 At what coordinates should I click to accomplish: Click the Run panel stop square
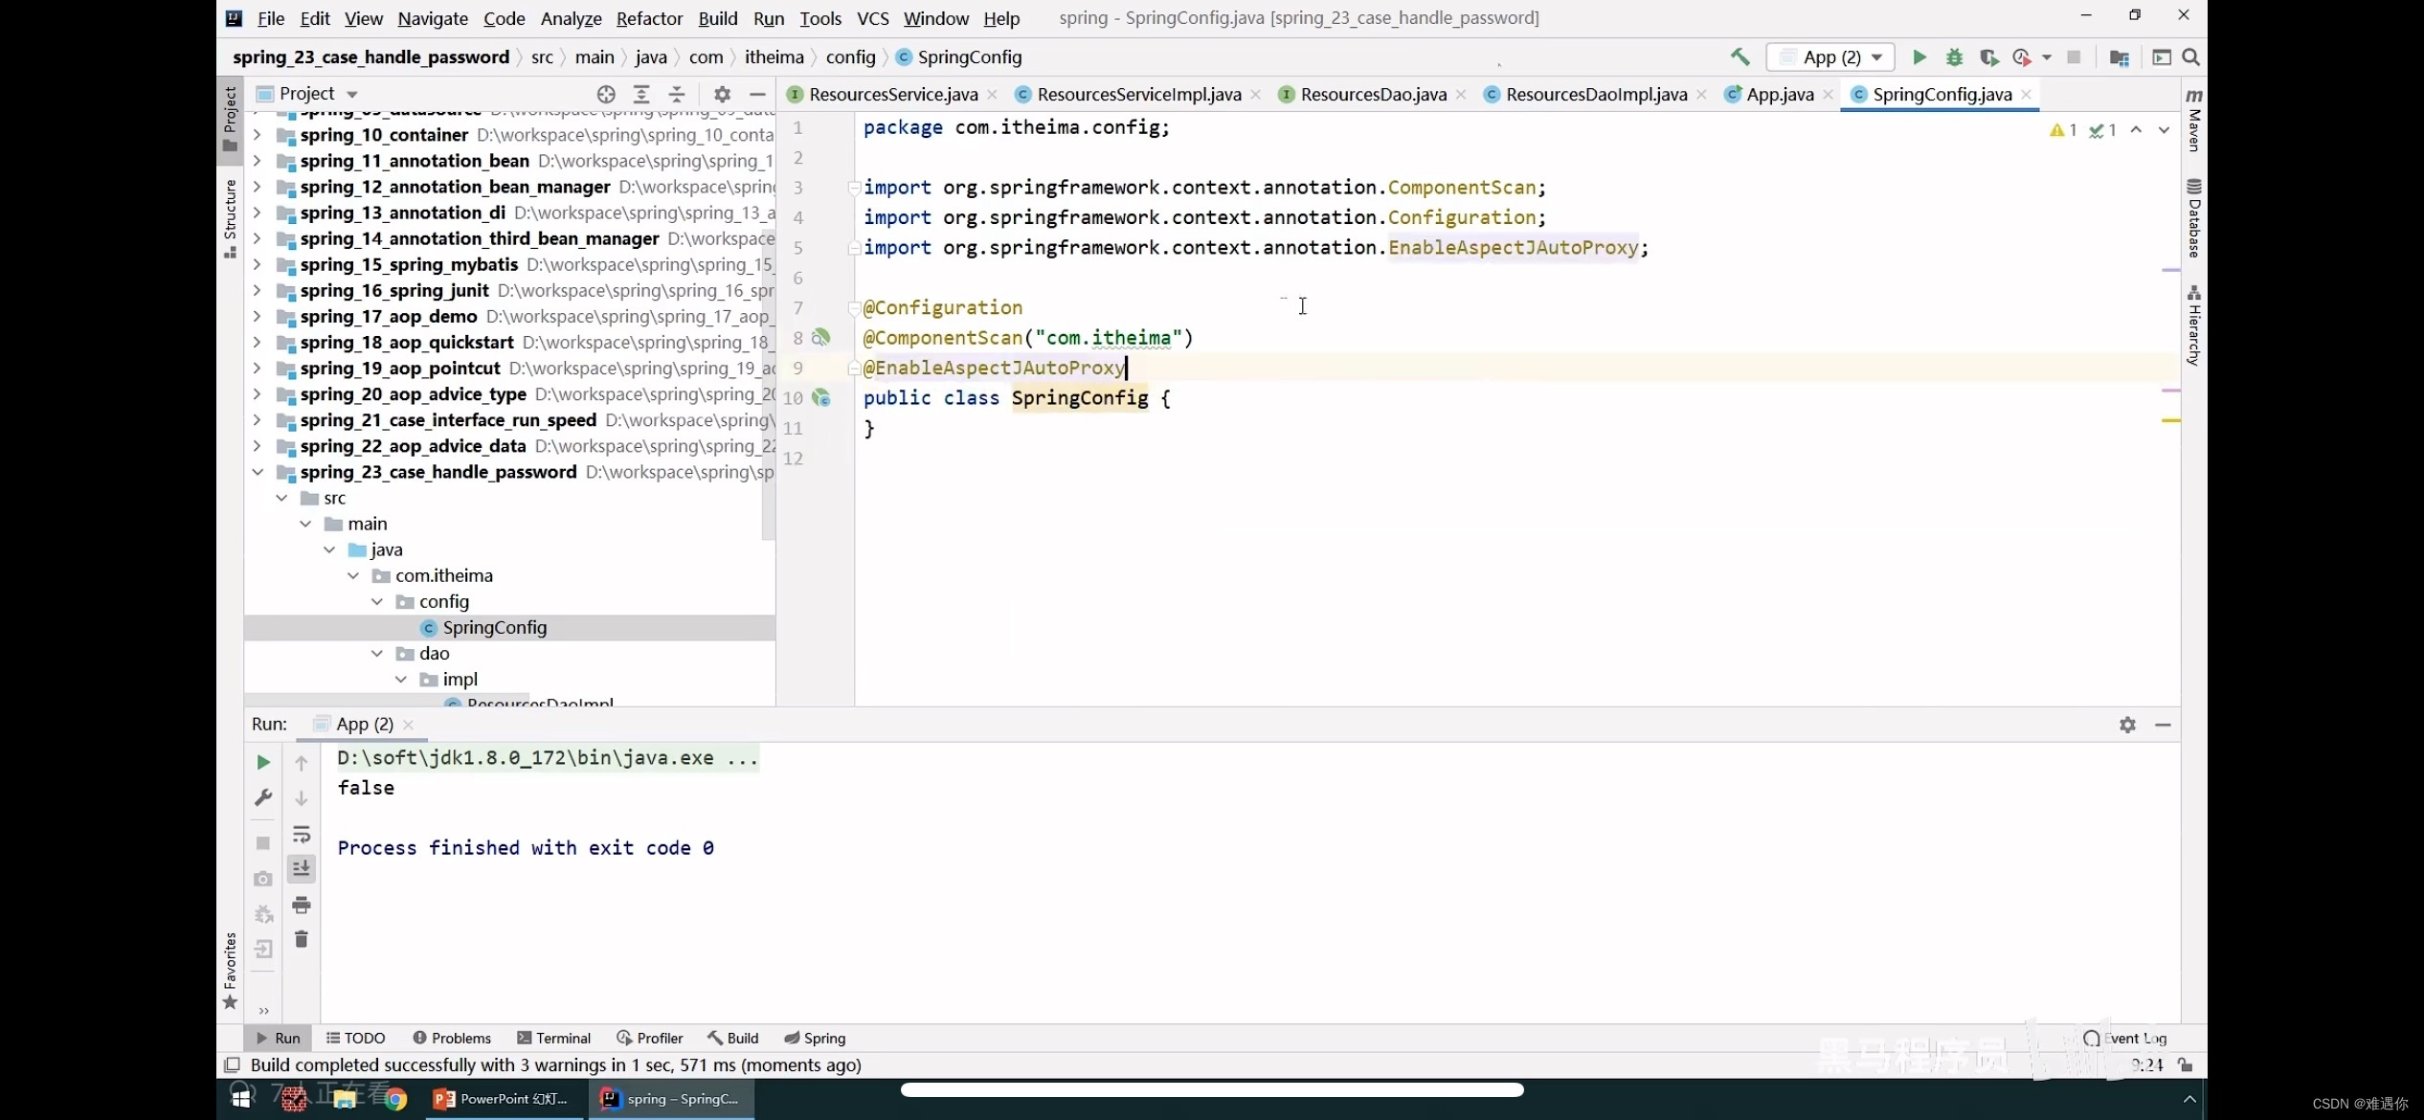click(x=263, y=842)
